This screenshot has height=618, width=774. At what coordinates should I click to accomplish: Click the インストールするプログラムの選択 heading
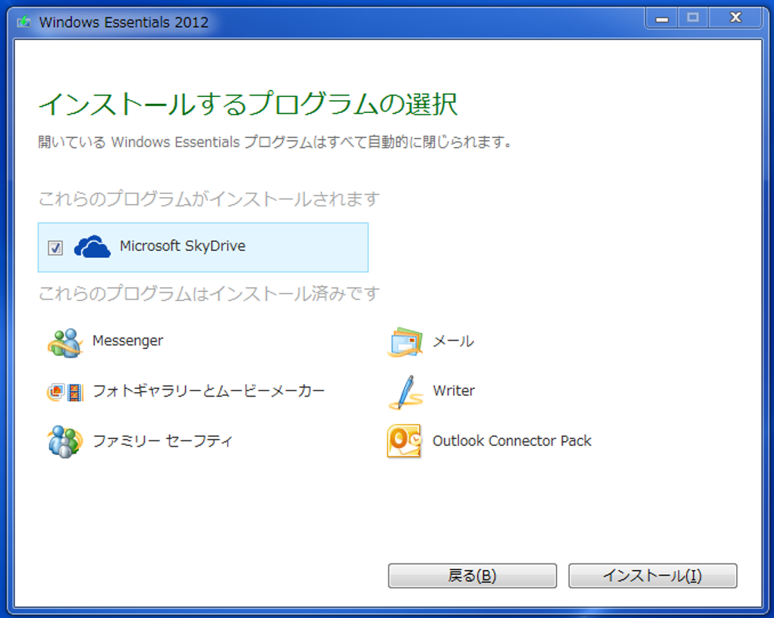(x=248, y=104)
